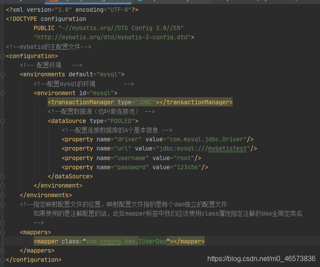Click the comment <!-- 配置环境 -->
Viewport: 320px width, 267px height.
coord(51,65)
